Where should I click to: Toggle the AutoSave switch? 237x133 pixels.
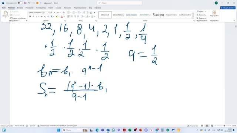(20, 3)
